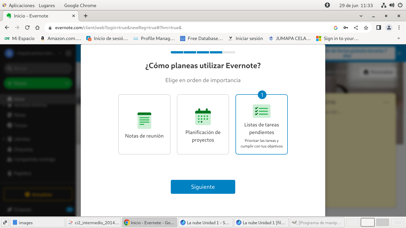Viewport: 406px width, 228px height.
Task: Reload the Evernote page
Action: (x=27, y=28)
